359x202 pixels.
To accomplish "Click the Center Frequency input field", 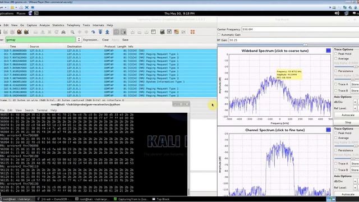I will [300, 29].
